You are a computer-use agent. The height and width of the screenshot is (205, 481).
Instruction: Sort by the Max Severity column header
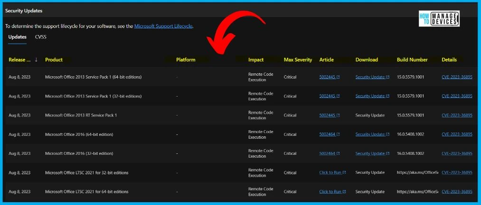click(x=298, y=60)
